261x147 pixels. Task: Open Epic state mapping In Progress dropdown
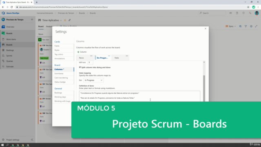[93, 80]
